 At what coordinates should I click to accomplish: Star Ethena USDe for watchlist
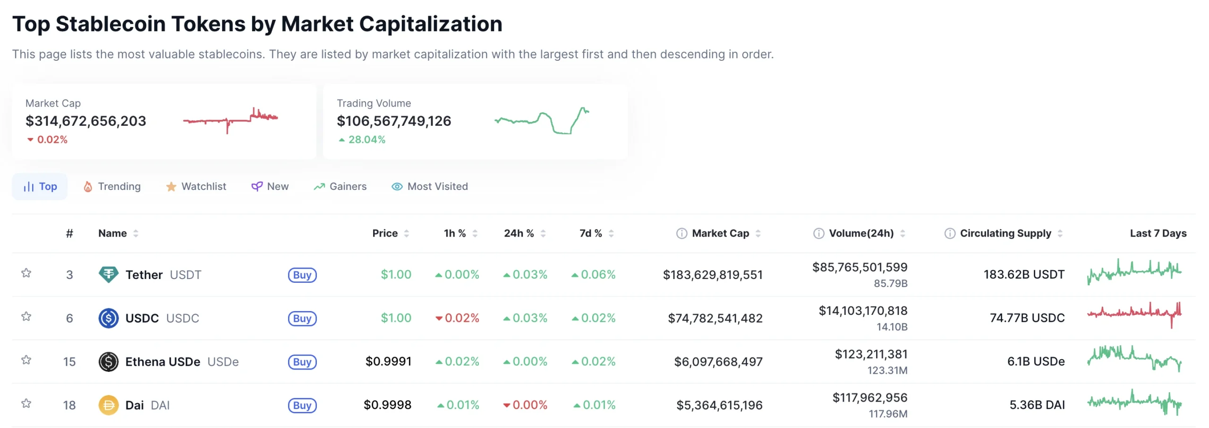[26, 360]
